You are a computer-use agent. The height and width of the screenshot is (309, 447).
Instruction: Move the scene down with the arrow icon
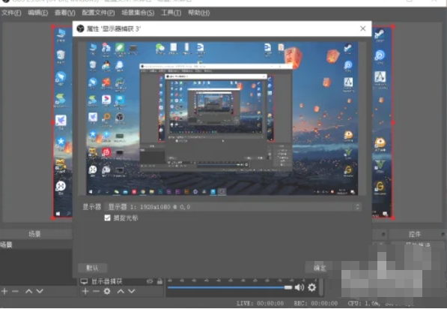pyautogui.click(x=40, y=291)
